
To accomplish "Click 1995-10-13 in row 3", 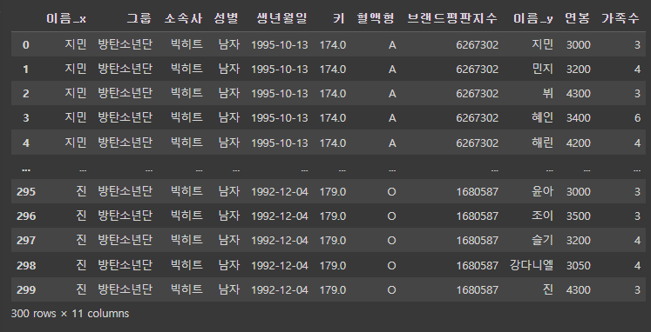I will click(280, 118).
